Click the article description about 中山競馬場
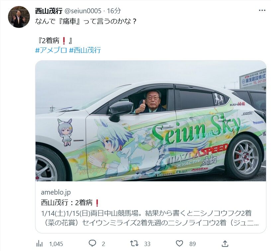Screen dimensions: 271x251 (x=150, y=218)
